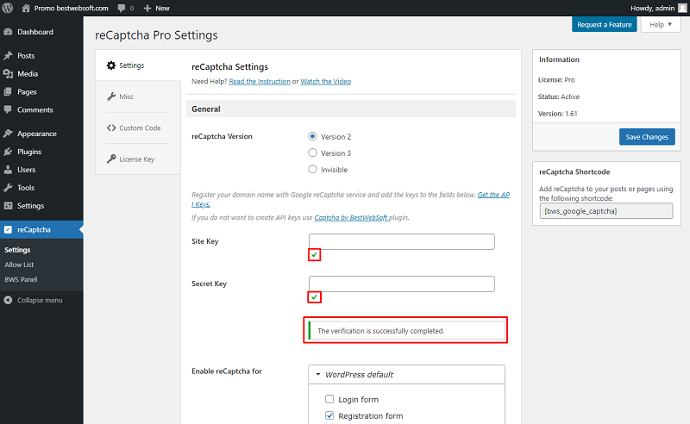Click the Pages icon in sidebar

[x=8, y=91]
